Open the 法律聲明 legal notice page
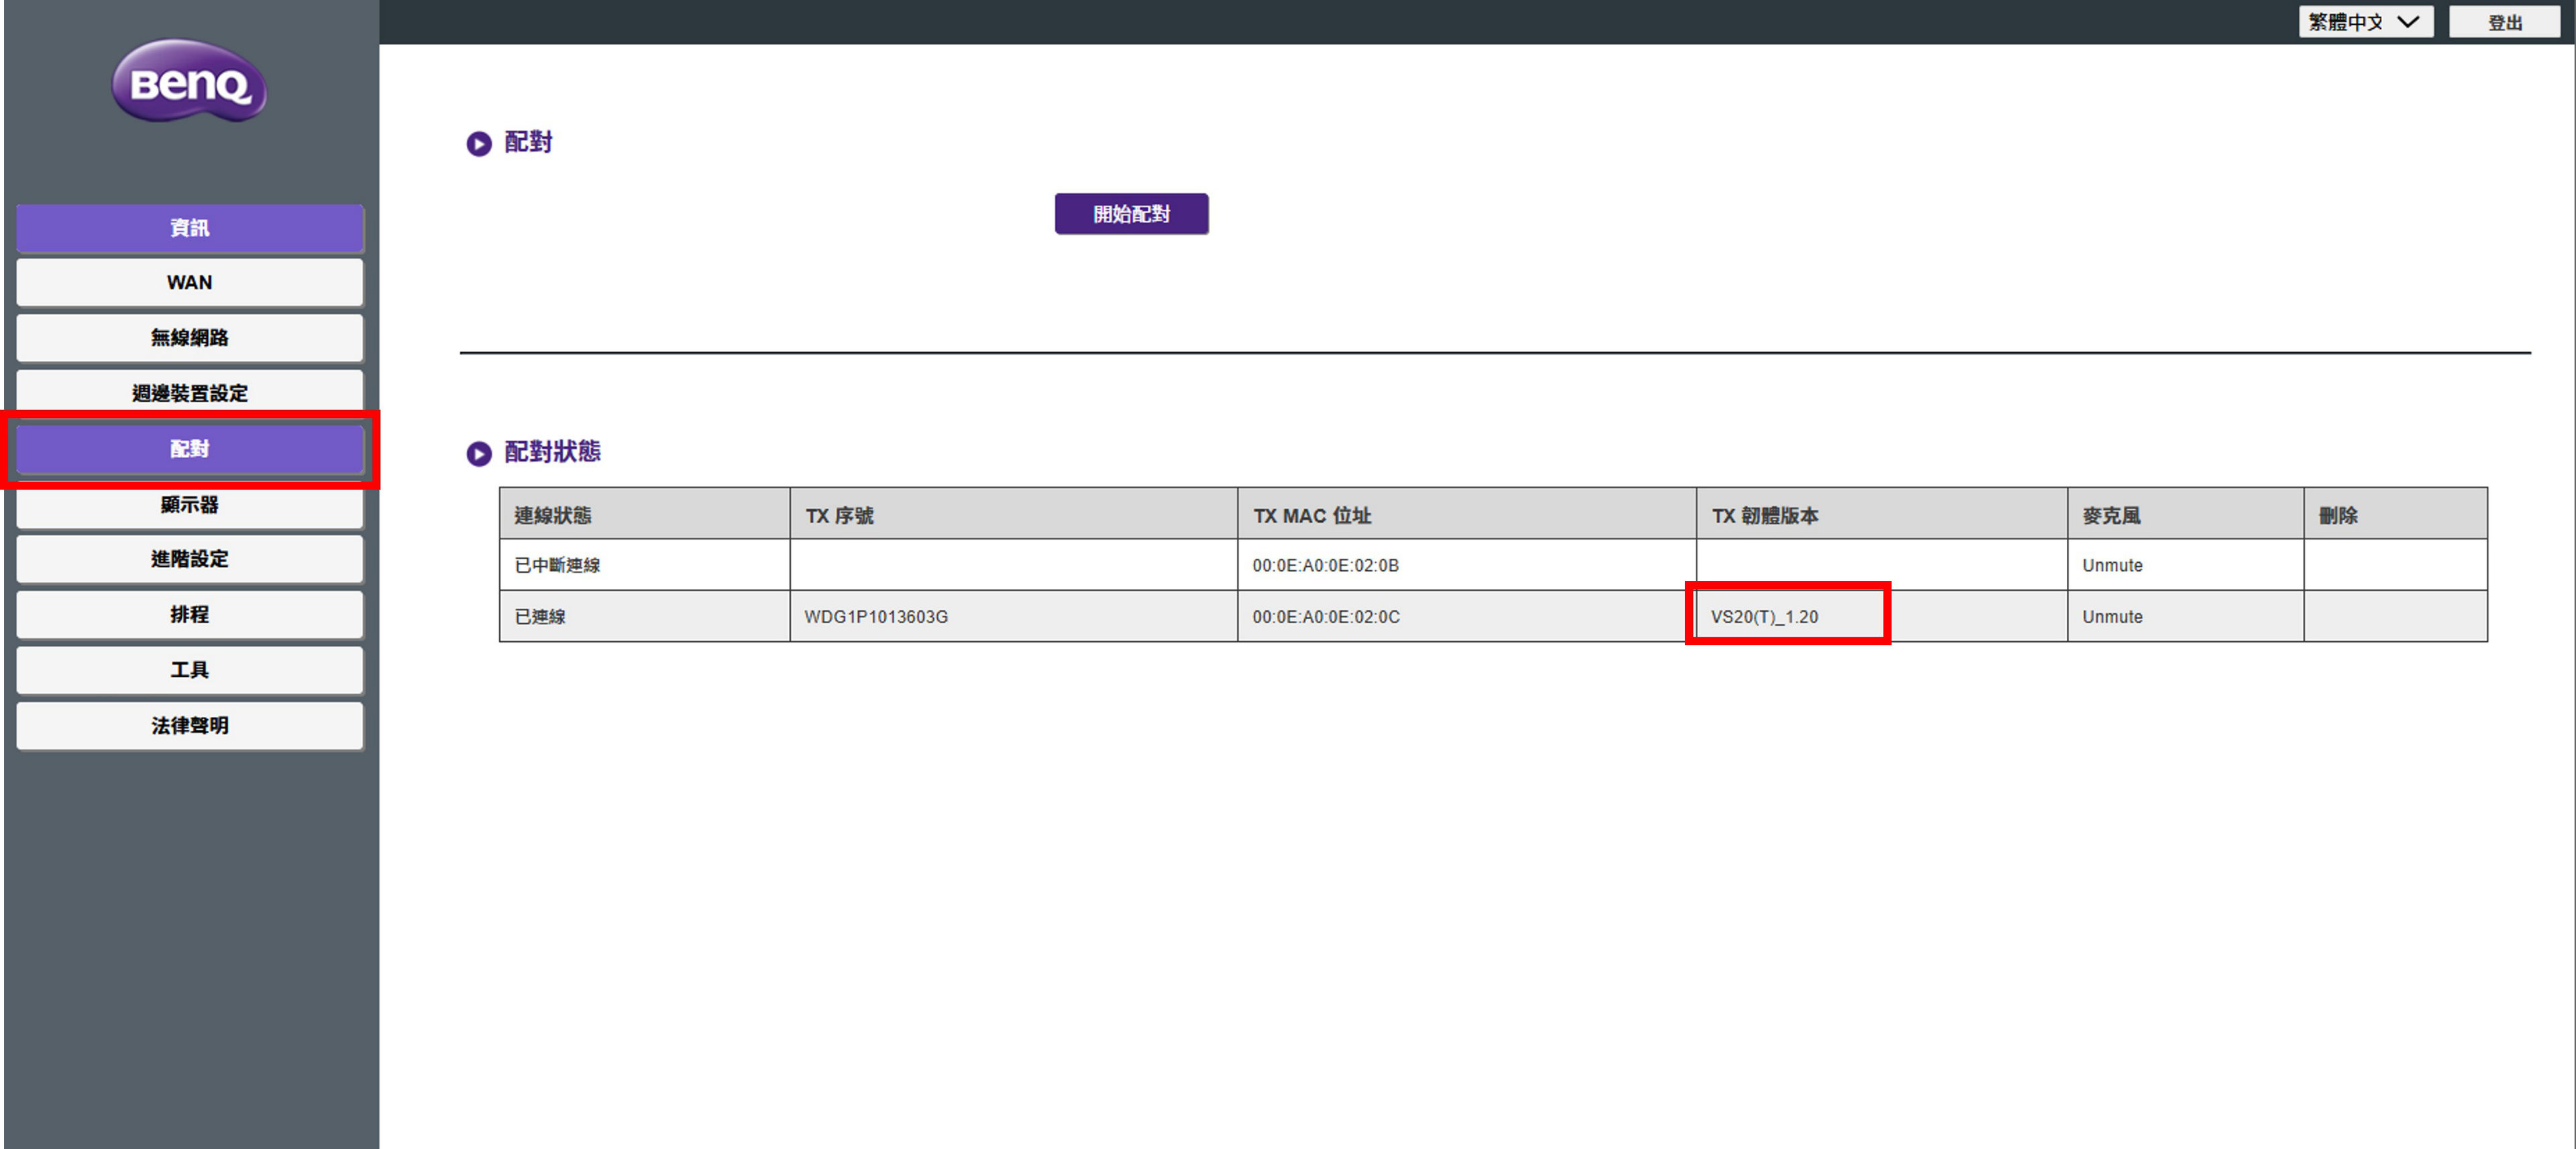This screenshot has width=2576, height=1149. pos(190,726)
